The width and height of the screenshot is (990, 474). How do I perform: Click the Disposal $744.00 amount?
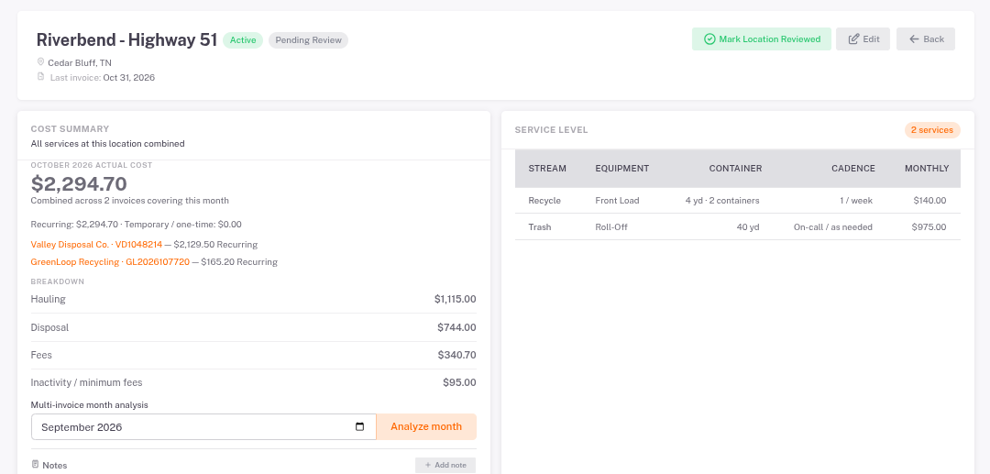point(456,327)
